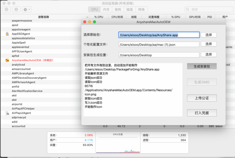
Task: Select the AppleSpell process row
Action: (x=41, y=43)
